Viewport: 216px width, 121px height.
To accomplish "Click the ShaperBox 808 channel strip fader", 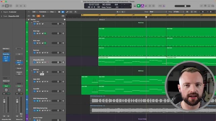I will 4,101.
